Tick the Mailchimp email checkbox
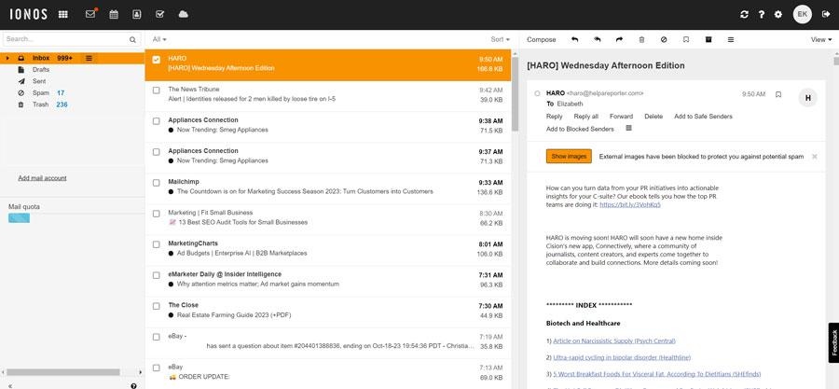Image resolution: width=839 pixels, height=389 pixels. tap(157, 182)
